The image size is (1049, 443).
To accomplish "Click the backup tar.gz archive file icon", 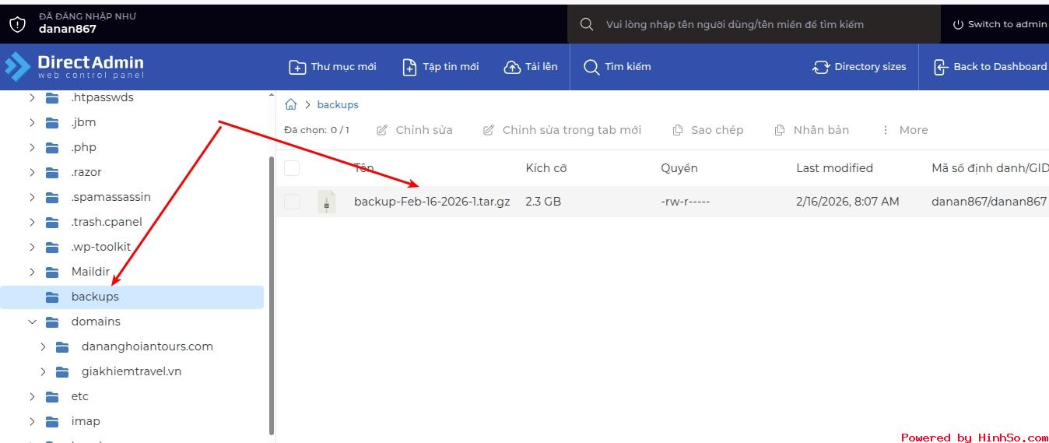I will [x=327, y=202].
